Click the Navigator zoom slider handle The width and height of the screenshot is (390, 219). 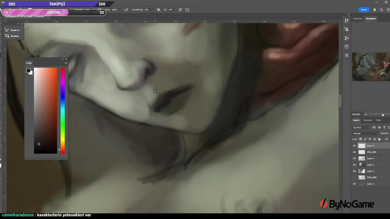pos(383,115)
